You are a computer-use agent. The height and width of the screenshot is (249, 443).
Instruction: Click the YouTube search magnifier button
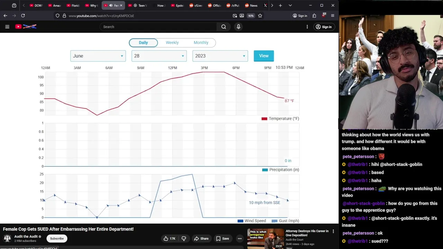click(224, 27)
